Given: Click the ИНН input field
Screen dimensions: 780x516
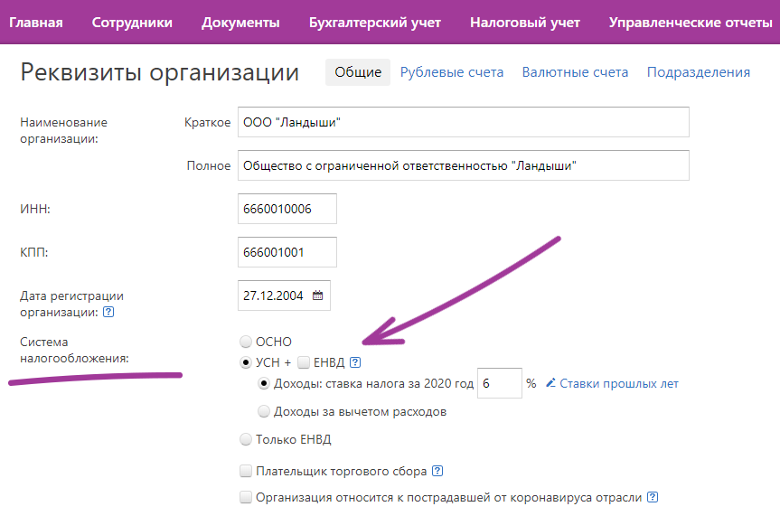Looking at the screenshot, I should [x=287, y=209].
